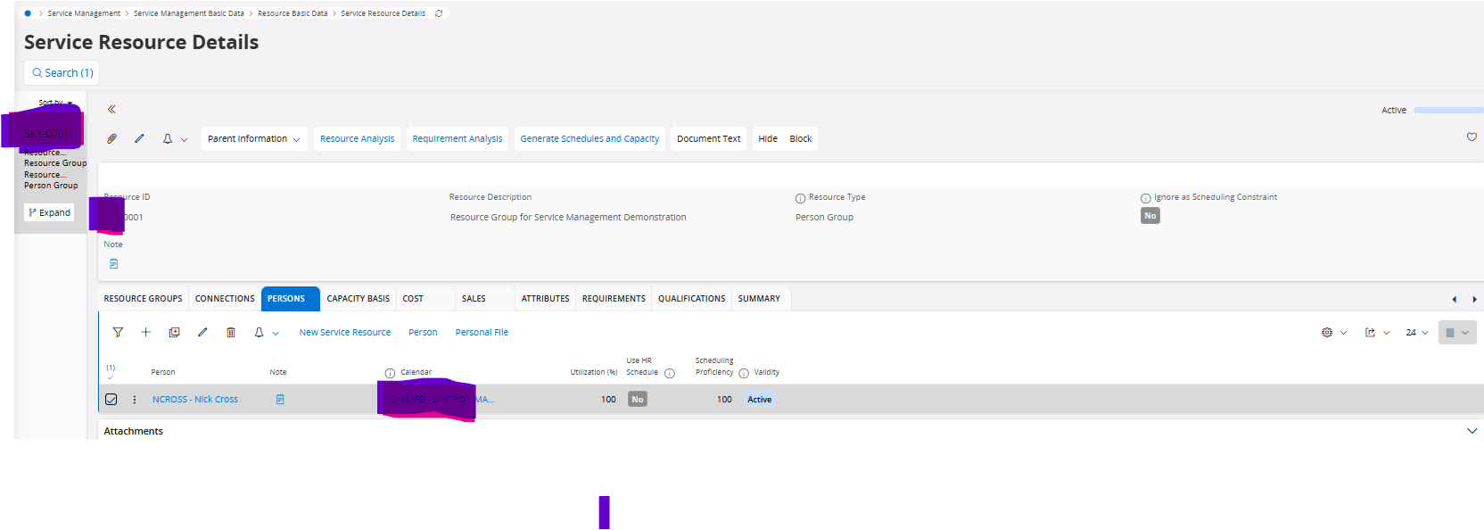1484x530 pixels.
Task: Uncheck the Nick Cross row checkbox
Action: point(111,400)
